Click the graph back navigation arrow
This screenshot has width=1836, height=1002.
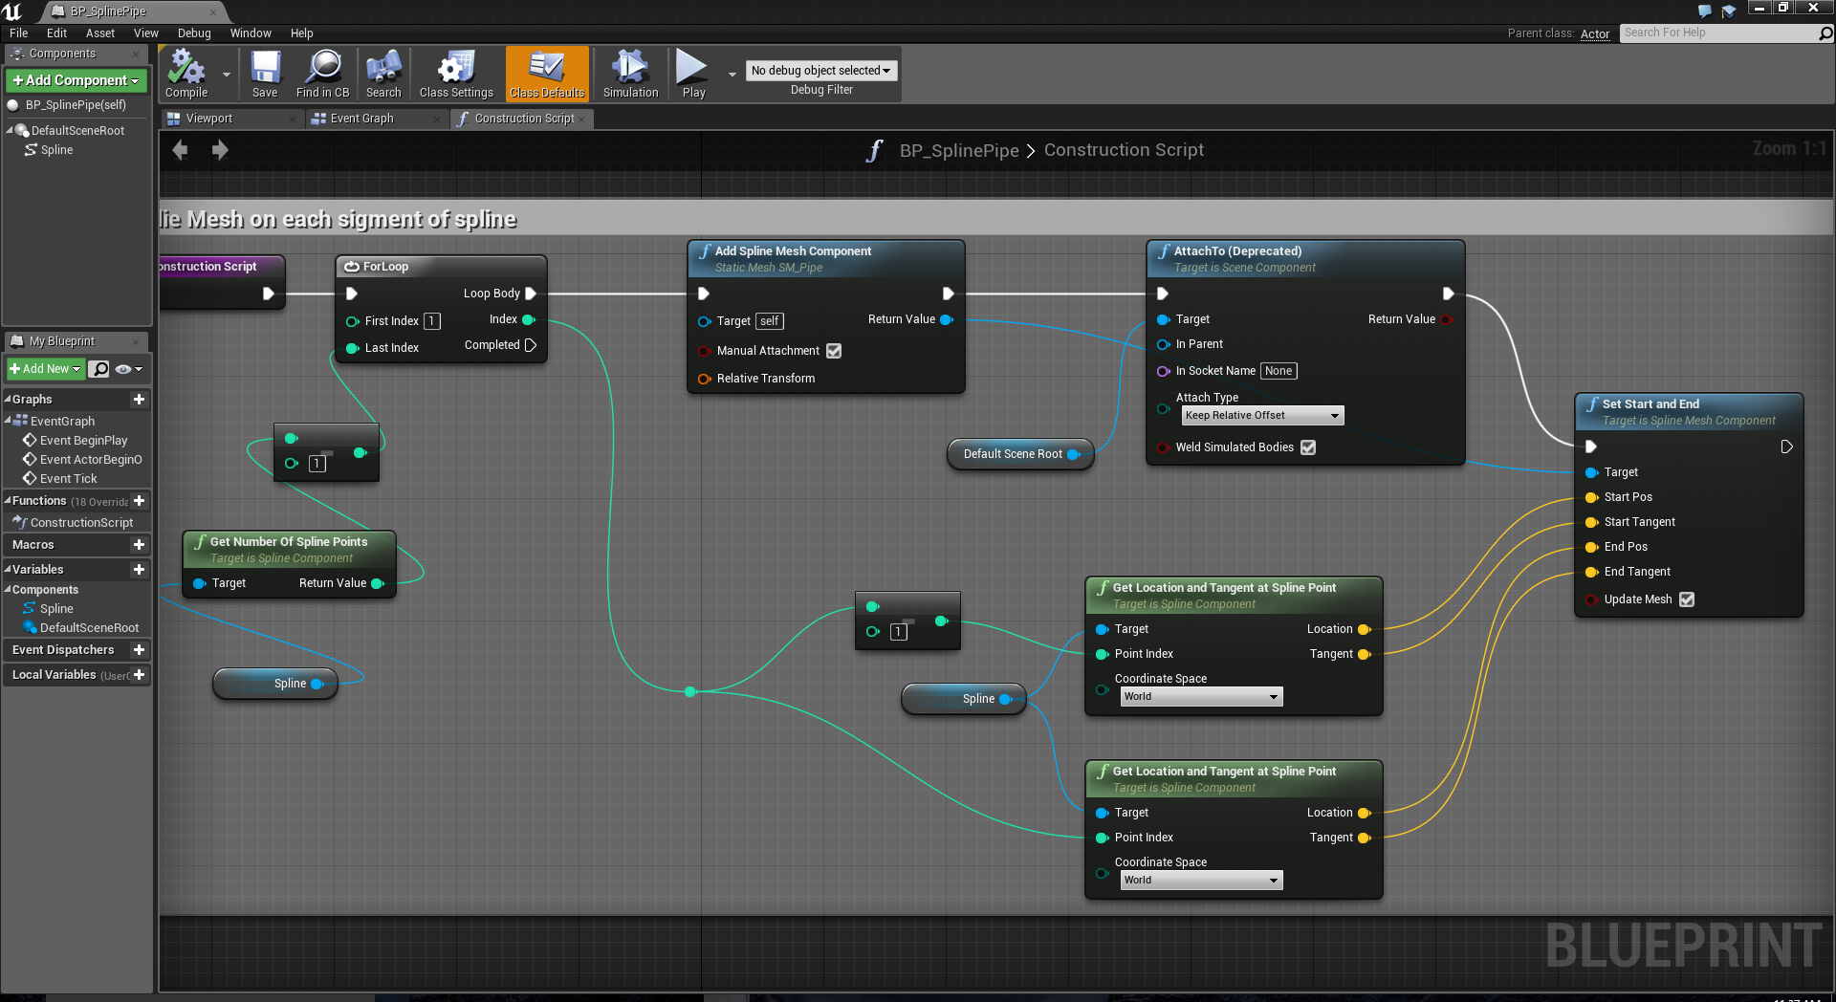[180, 149]
